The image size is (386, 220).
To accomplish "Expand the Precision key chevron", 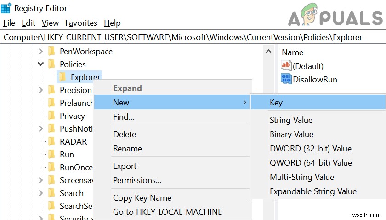I will [41, 90].
